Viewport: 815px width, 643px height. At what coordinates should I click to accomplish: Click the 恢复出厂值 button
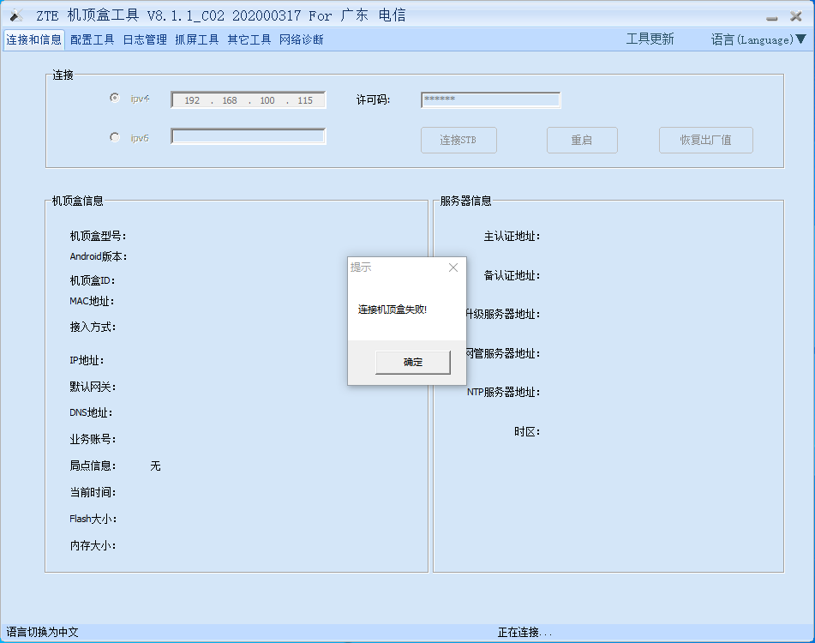[706, 140]
